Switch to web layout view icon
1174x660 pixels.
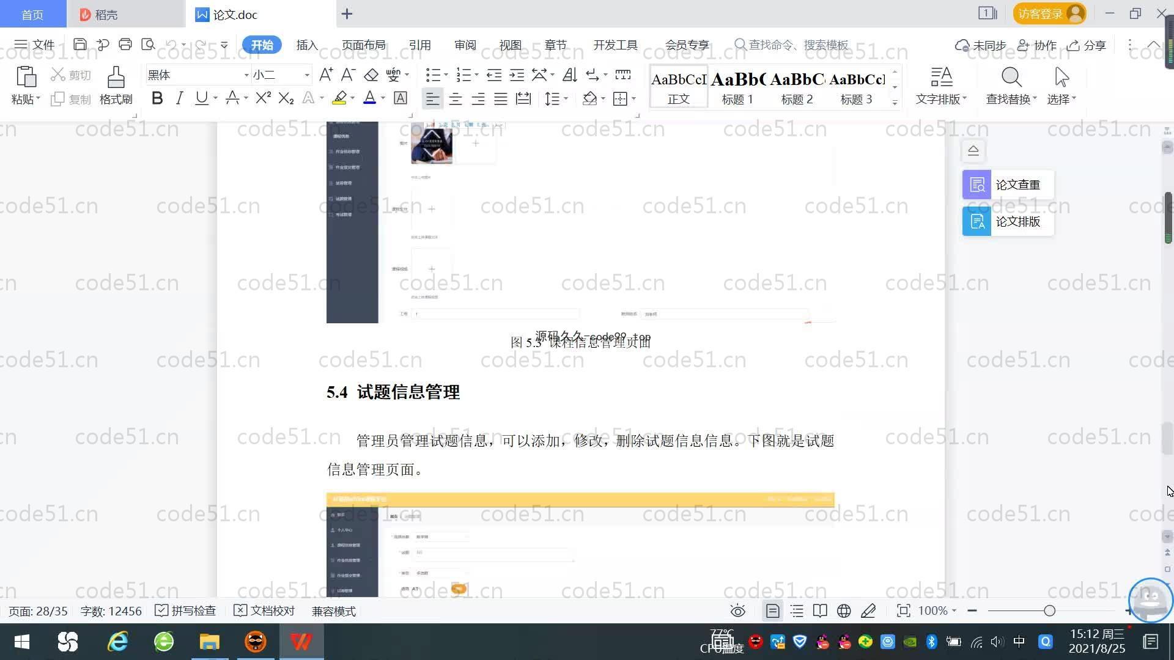(844, 611)
